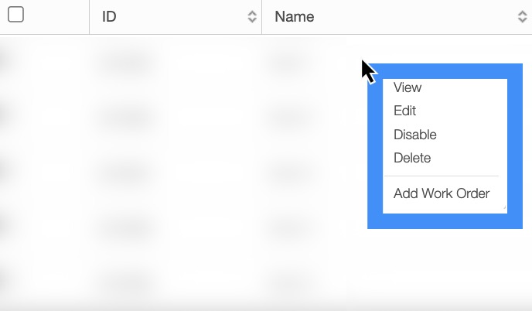532x311 pixels.
Task: Click the divider between checkbox and ID columns
Action: tap(90, 17)
